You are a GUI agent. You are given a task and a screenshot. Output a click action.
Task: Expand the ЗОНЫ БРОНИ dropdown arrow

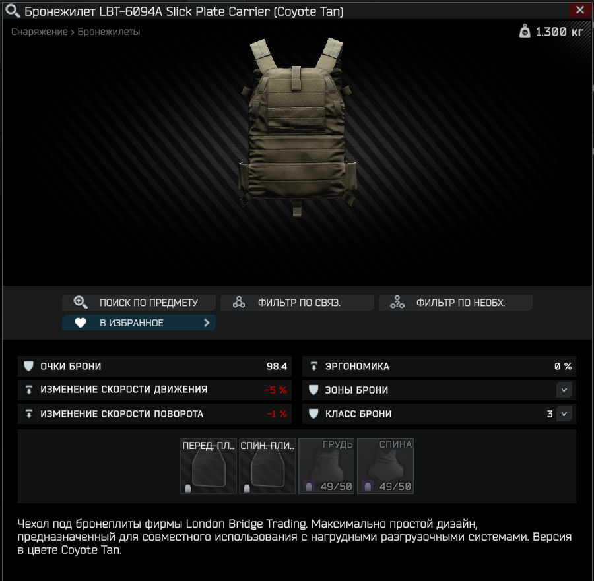(x=564, y=390)
